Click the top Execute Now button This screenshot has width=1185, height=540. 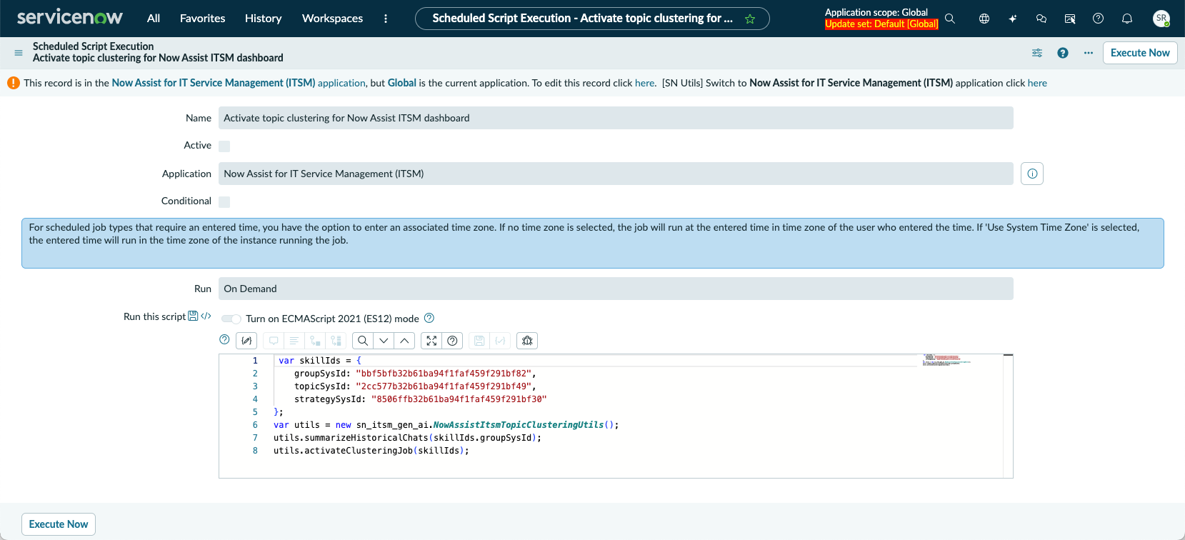click(x=1140, y=53)
